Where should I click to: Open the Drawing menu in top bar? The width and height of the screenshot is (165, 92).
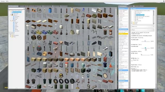point(3,1)
